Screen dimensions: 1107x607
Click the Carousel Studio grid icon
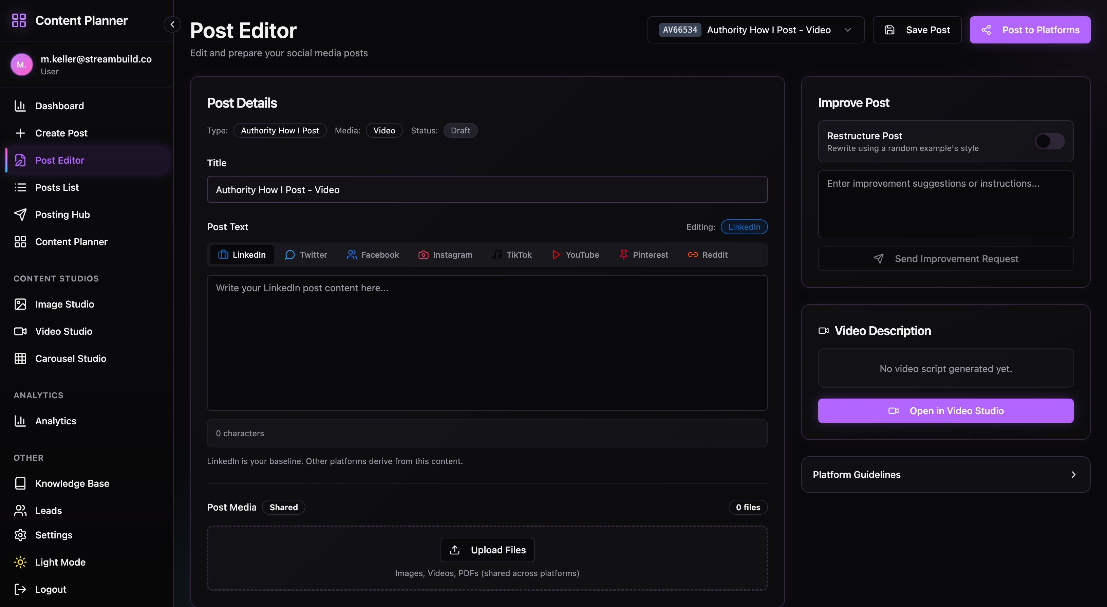[20, 358]
